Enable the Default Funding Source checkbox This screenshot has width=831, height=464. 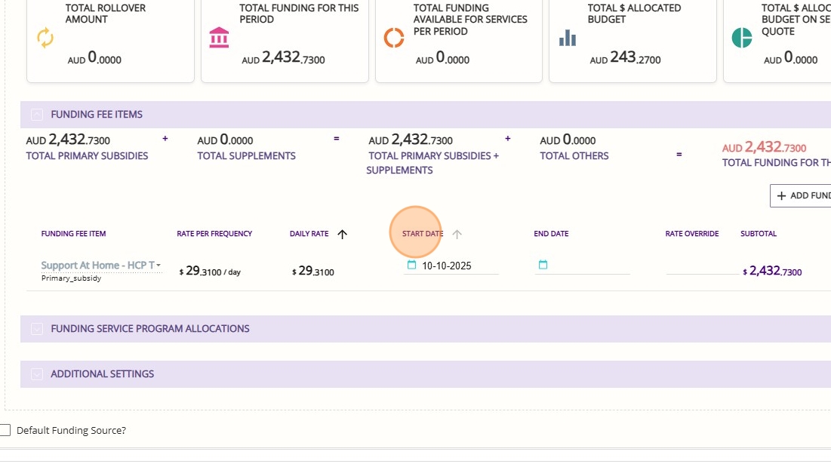[5, 430]
